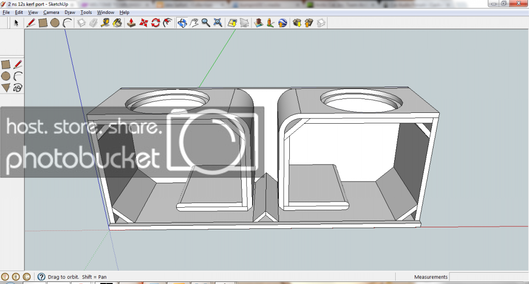Choose the Circle tool in the side palette
Image resolution: width=529 pixels, height=284 pixels.
pos(6,76)
